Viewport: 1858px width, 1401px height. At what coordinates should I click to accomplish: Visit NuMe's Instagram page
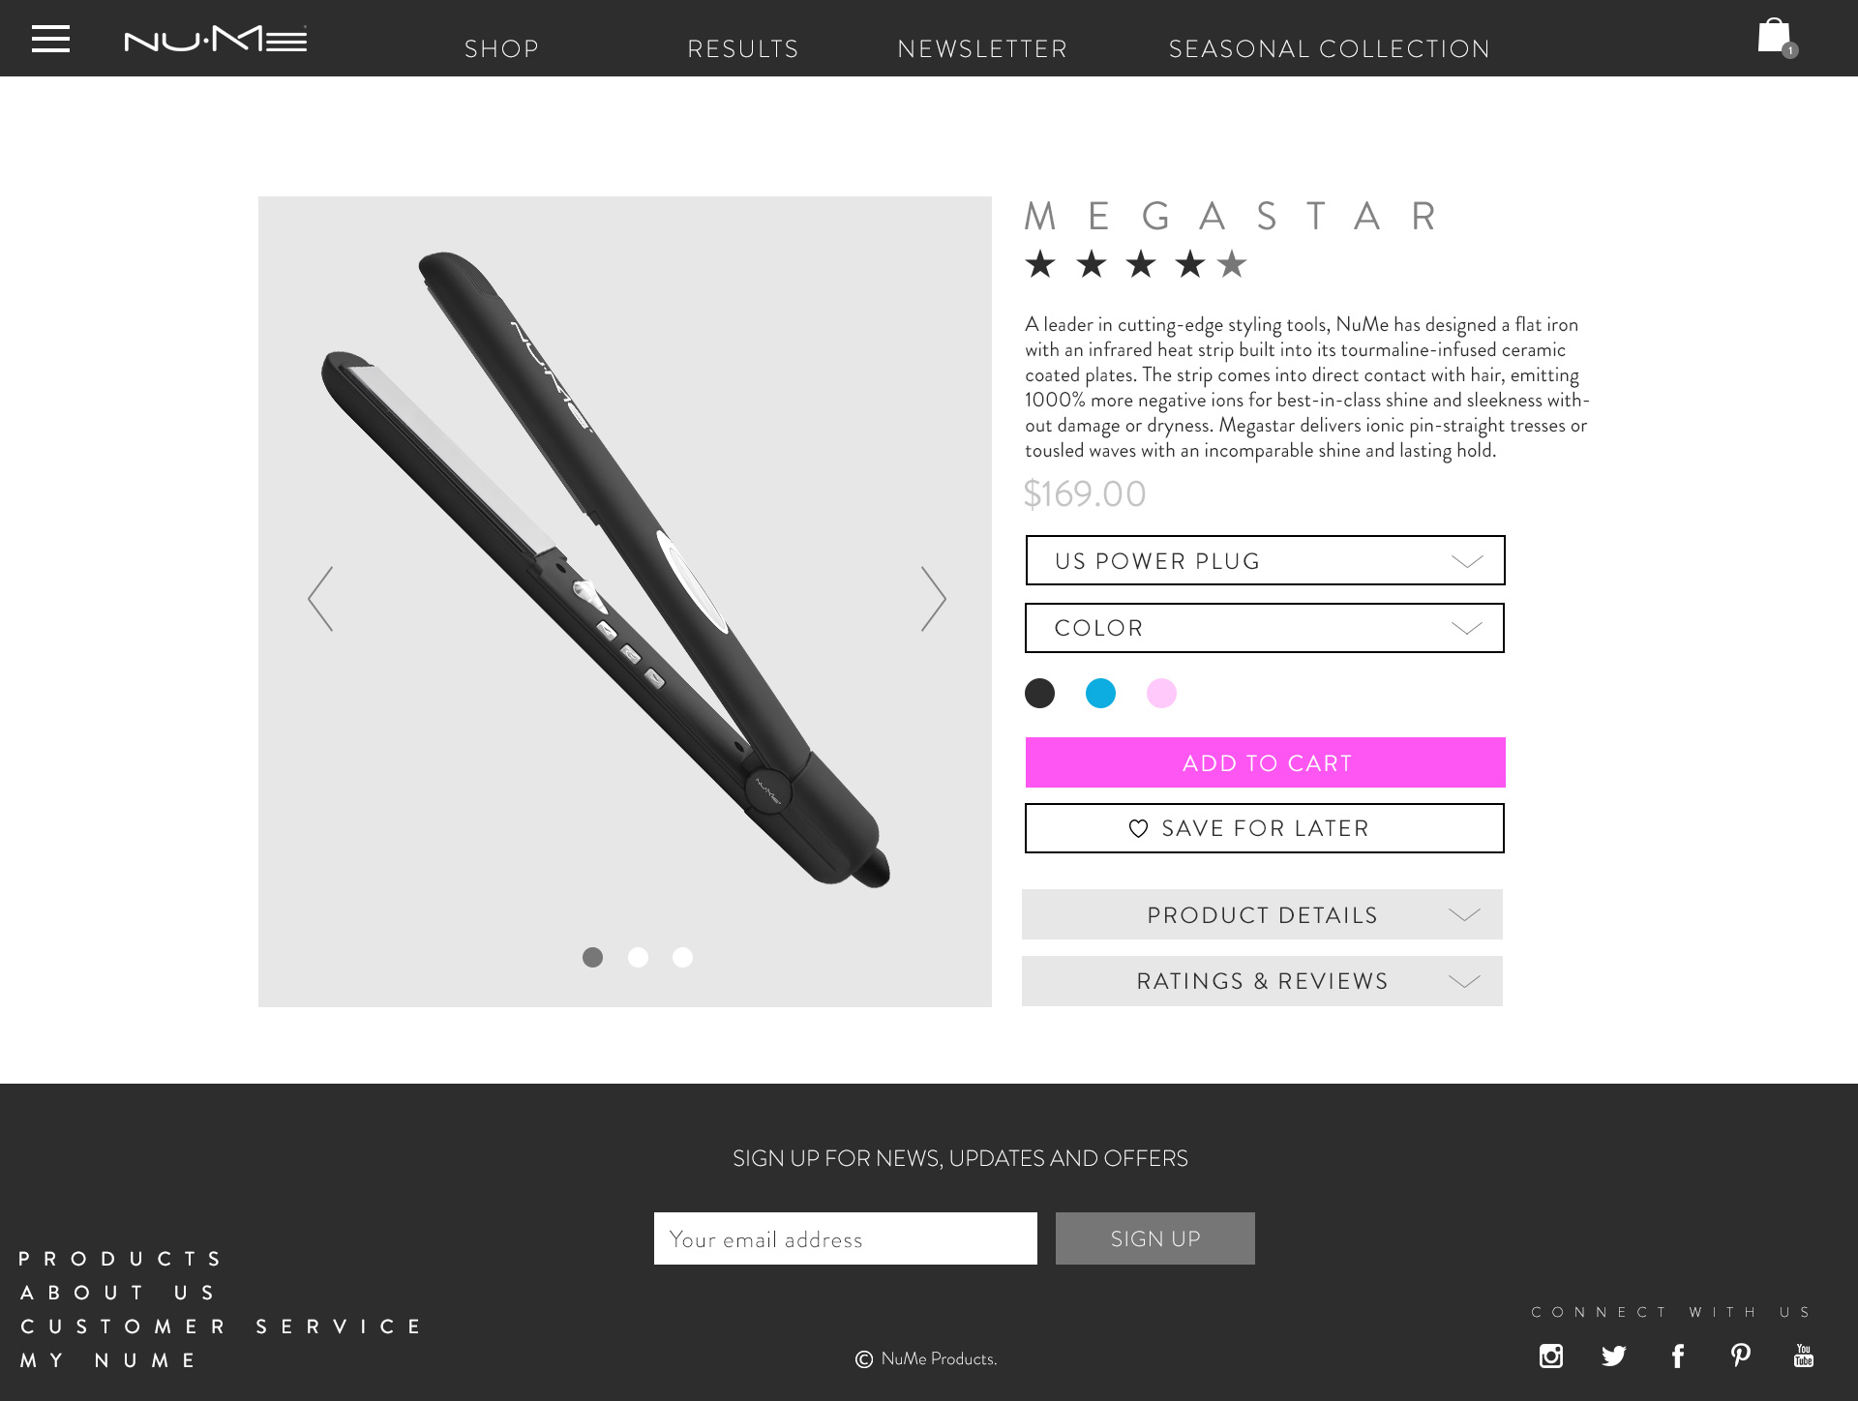[x=1551, y=1356]
